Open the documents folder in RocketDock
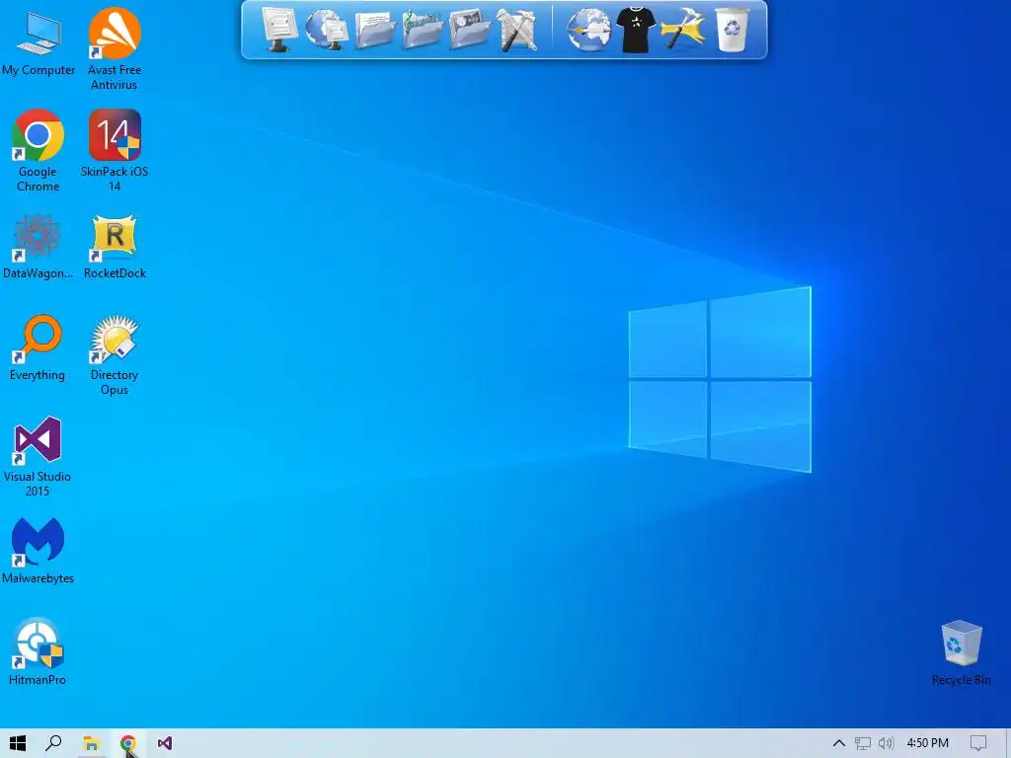Screen dimensions: 1011x758 tap(374, 31)
